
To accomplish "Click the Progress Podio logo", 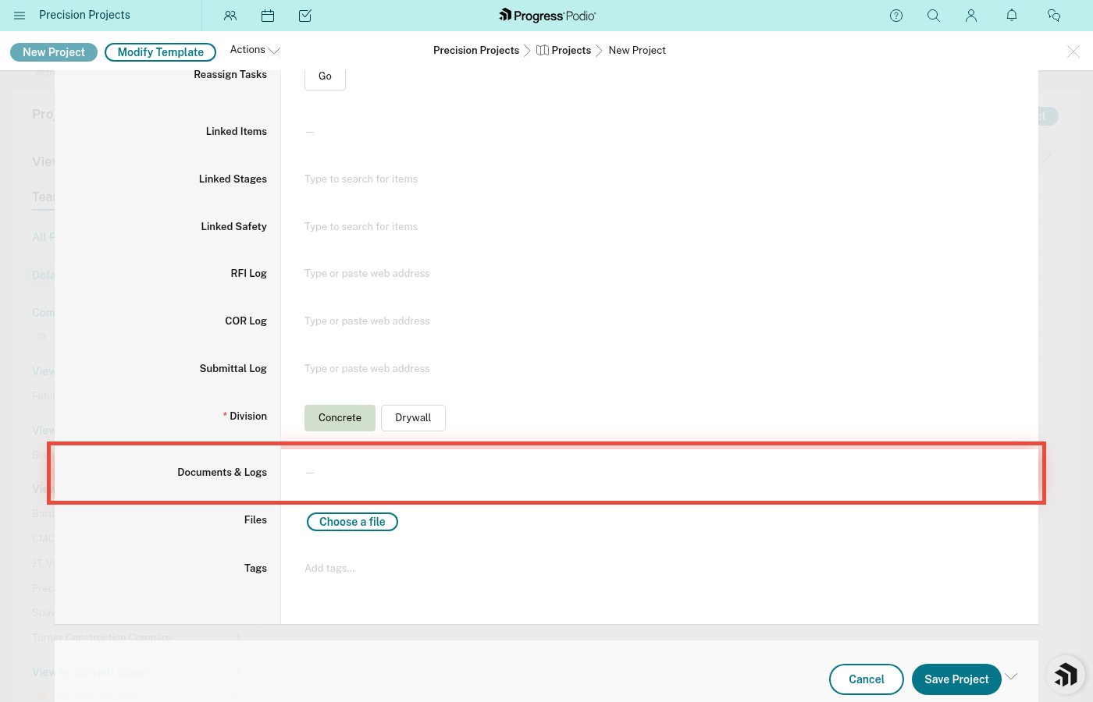I will tap(546, 15).
